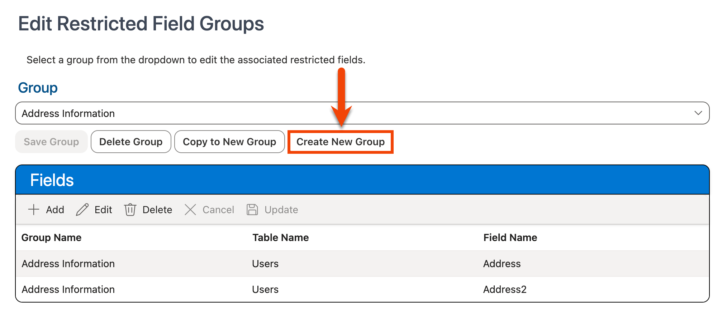Click the Users cell in the second row
This screenshot has height=314, width=722.
tap(265, 290)
